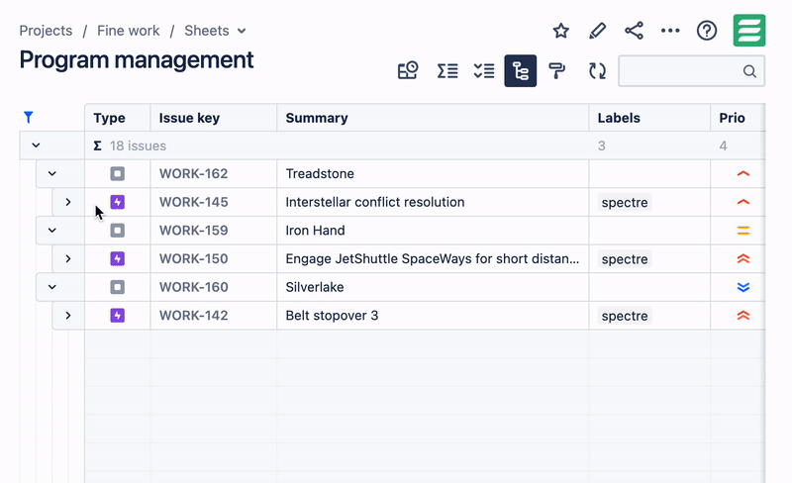Click the purple epic icon for WORK-145

coord(117,202)
